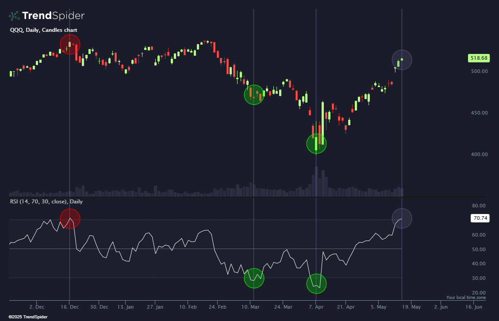This screenshot has height=321, width=499.
Task: Click the 450.00 price axis label
Action: point(479,113)
